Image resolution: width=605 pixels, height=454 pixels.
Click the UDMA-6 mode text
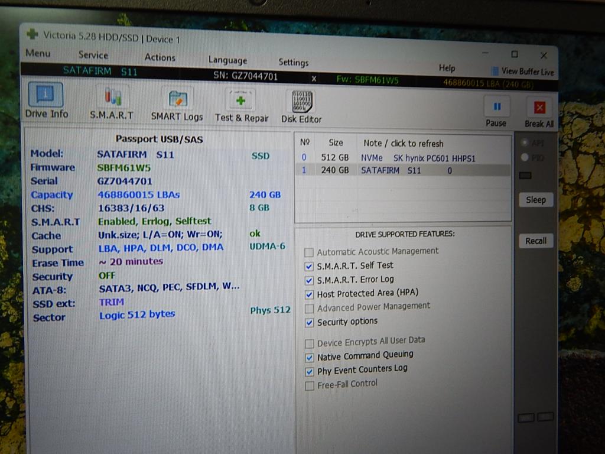[268, 247]
